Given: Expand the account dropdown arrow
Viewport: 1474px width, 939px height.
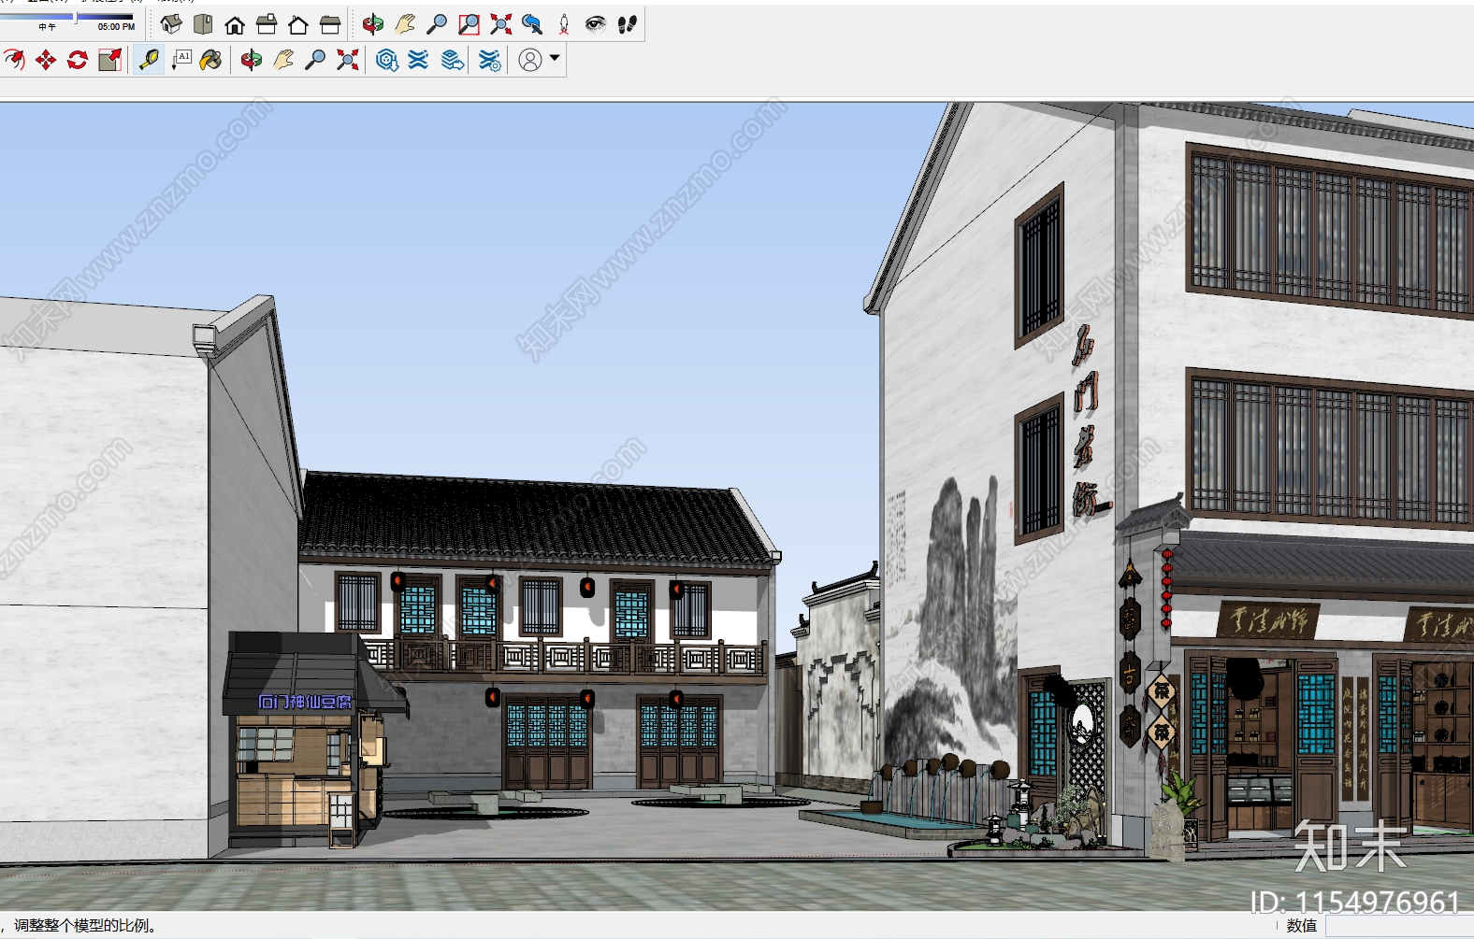Looking at the screenshot, I should coord(555,58).
